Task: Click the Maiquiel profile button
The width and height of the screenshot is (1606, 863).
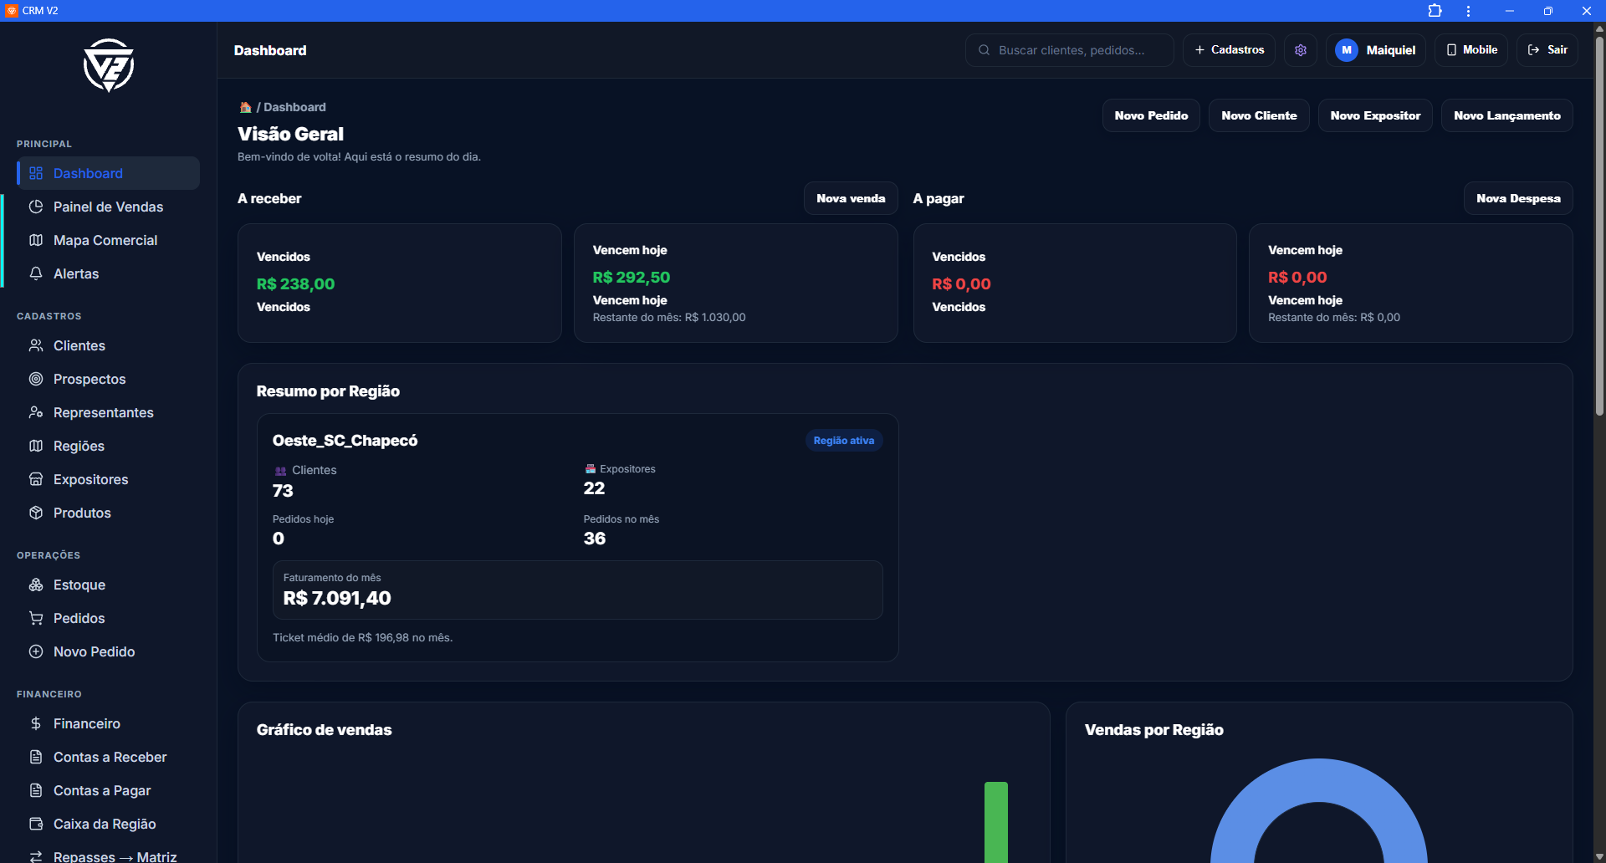Action: click(1375, 50)
